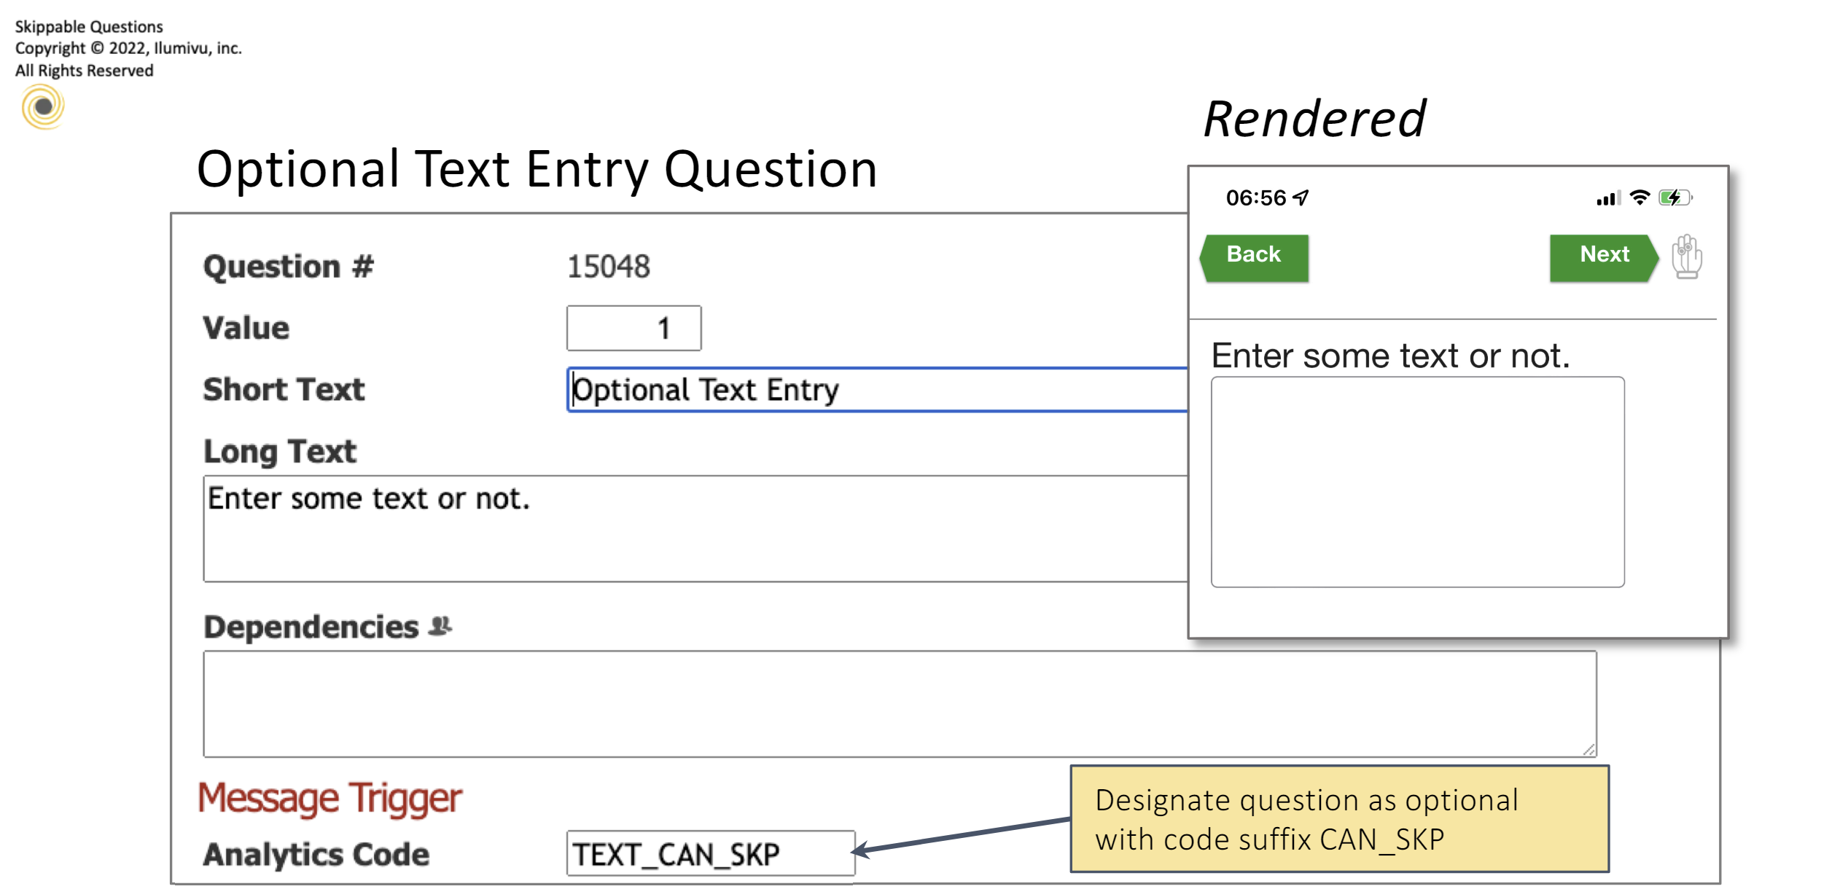Click the Analytics Code input field
The image size is (1848, 889).
[x=710, y=853]
